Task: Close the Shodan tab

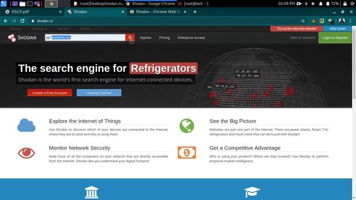Action: (122, 12)
